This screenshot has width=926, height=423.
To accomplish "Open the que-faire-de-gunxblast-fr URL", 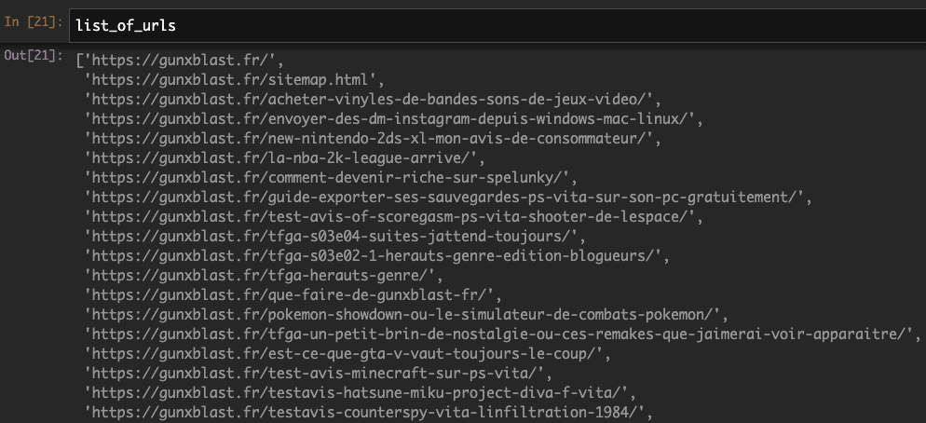I will (293, 294).
